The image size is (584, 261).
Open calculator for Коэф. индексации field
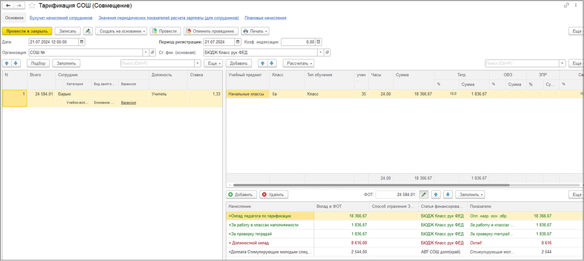pos(319,42)
